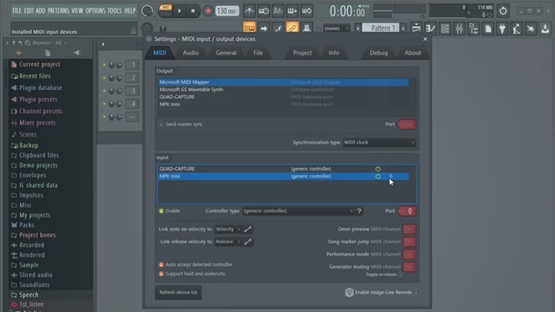This screenshot has height=312, width=555.
Task: Open the Controller type dropdown
Action: (298, 211)
